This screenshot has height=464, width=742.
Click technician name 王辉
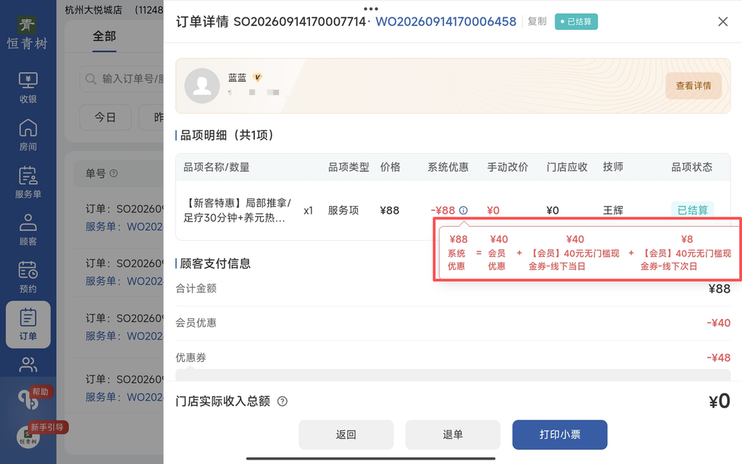(x=613, y=210)
